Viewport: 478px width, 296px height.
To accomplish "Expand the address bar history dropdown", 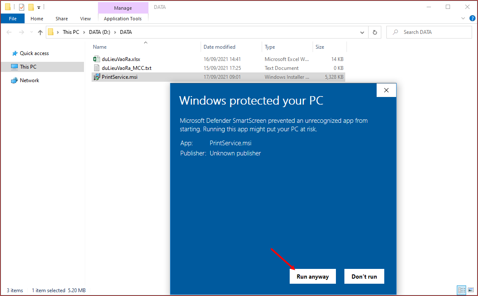I will (x=362, y=32).
